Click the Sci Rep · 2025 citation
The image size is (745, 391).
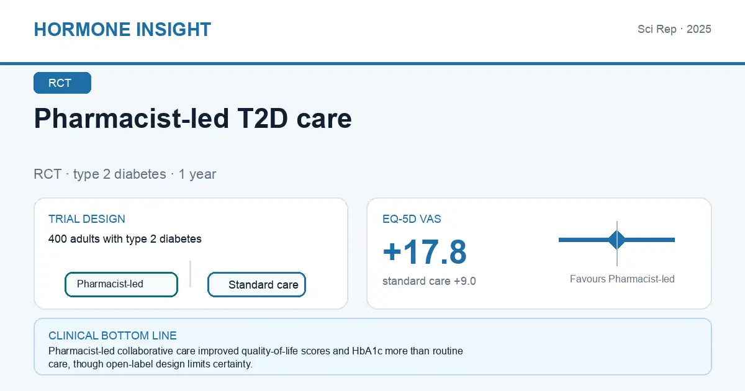coord(674,29)
